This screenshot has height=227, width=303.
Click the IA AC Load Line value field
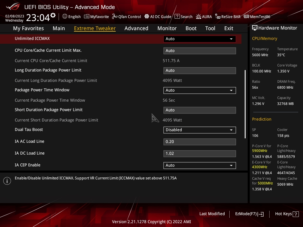(199, 142)
